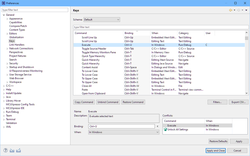Open MCUXpresso Config Tools page

(x=20, y=104)
